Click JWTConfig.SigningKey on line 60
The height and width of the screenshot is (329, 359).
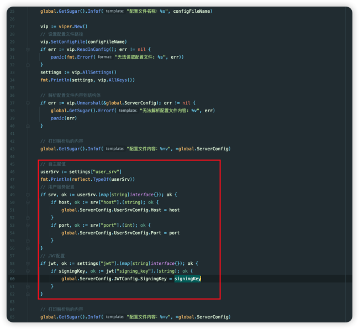point(140,279)
